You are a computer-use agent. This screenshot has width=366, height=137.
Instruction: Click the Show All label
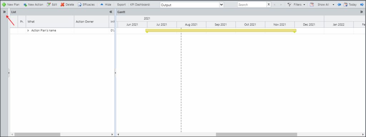click(x=323, y=4)
